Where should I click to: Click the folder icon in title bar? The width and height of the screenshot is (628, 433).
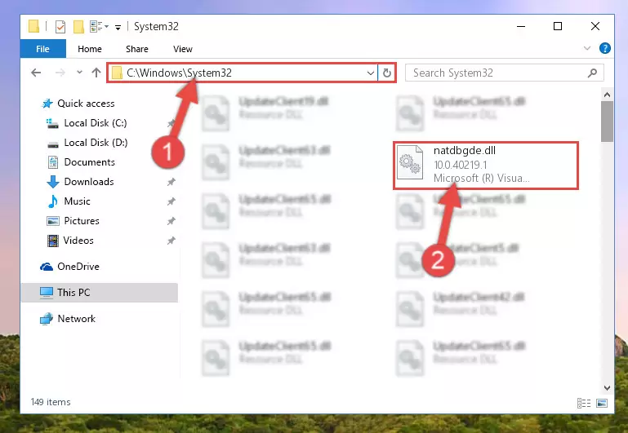coord(34,26)
